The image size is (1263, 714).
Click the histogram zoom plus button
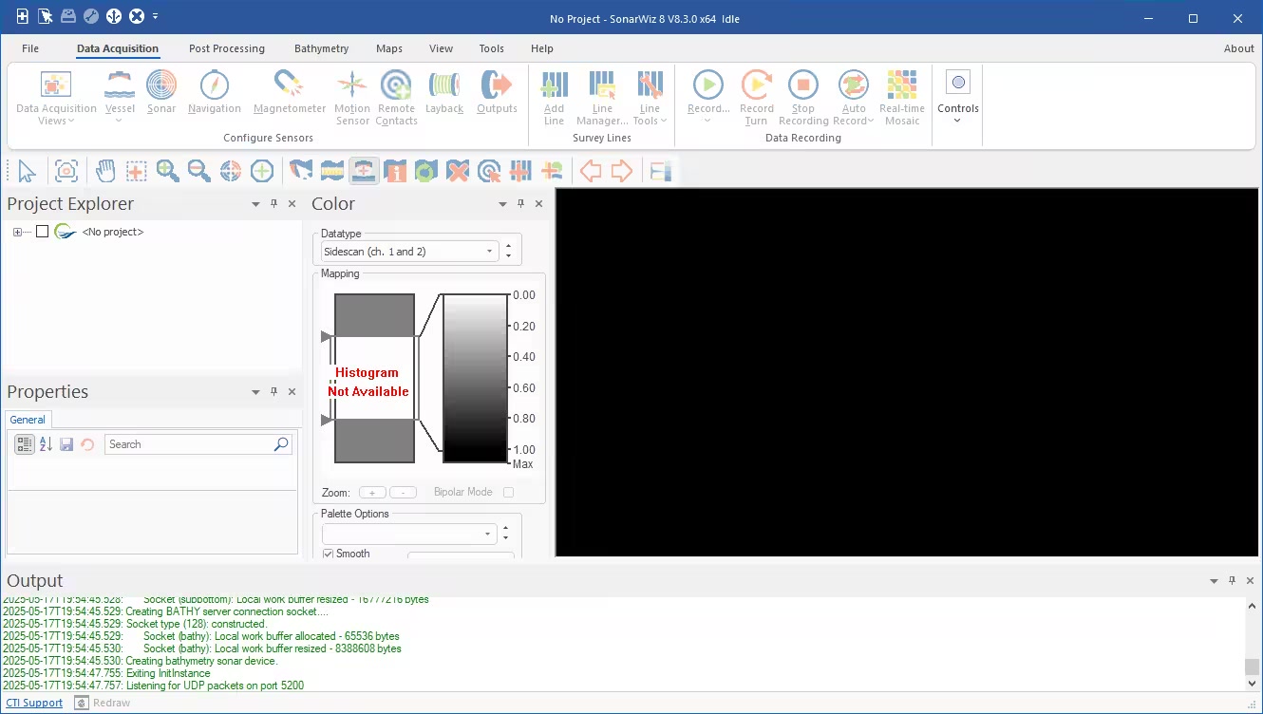click(x=372, y=493)
